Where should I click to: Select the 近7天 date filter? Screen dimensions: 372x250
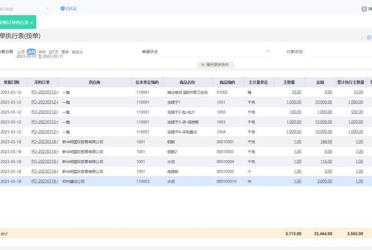[53, 52]
